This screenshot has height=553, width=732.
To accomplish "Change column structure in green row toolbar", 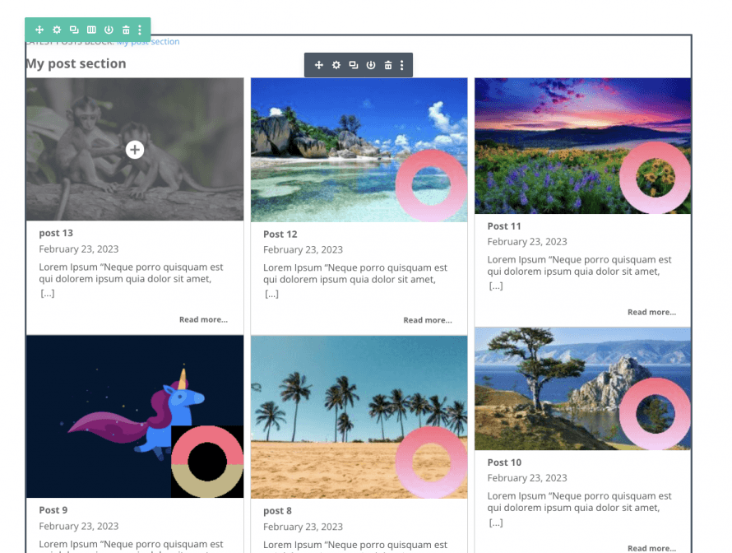I will [91, 30].
